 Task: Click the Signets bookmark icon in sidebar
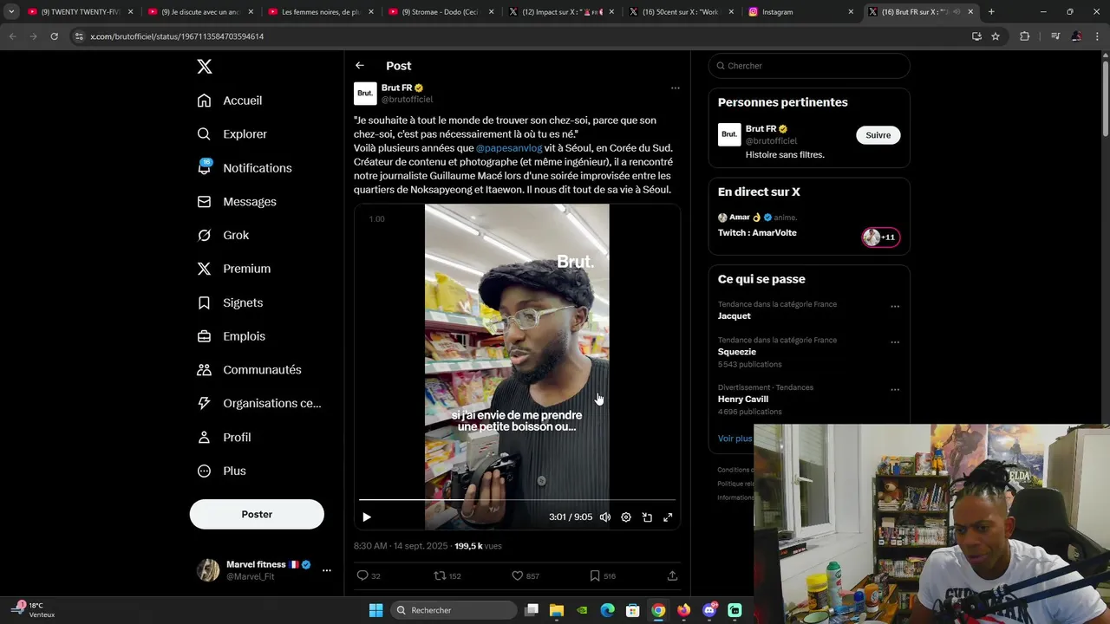[x=204, y=302]
